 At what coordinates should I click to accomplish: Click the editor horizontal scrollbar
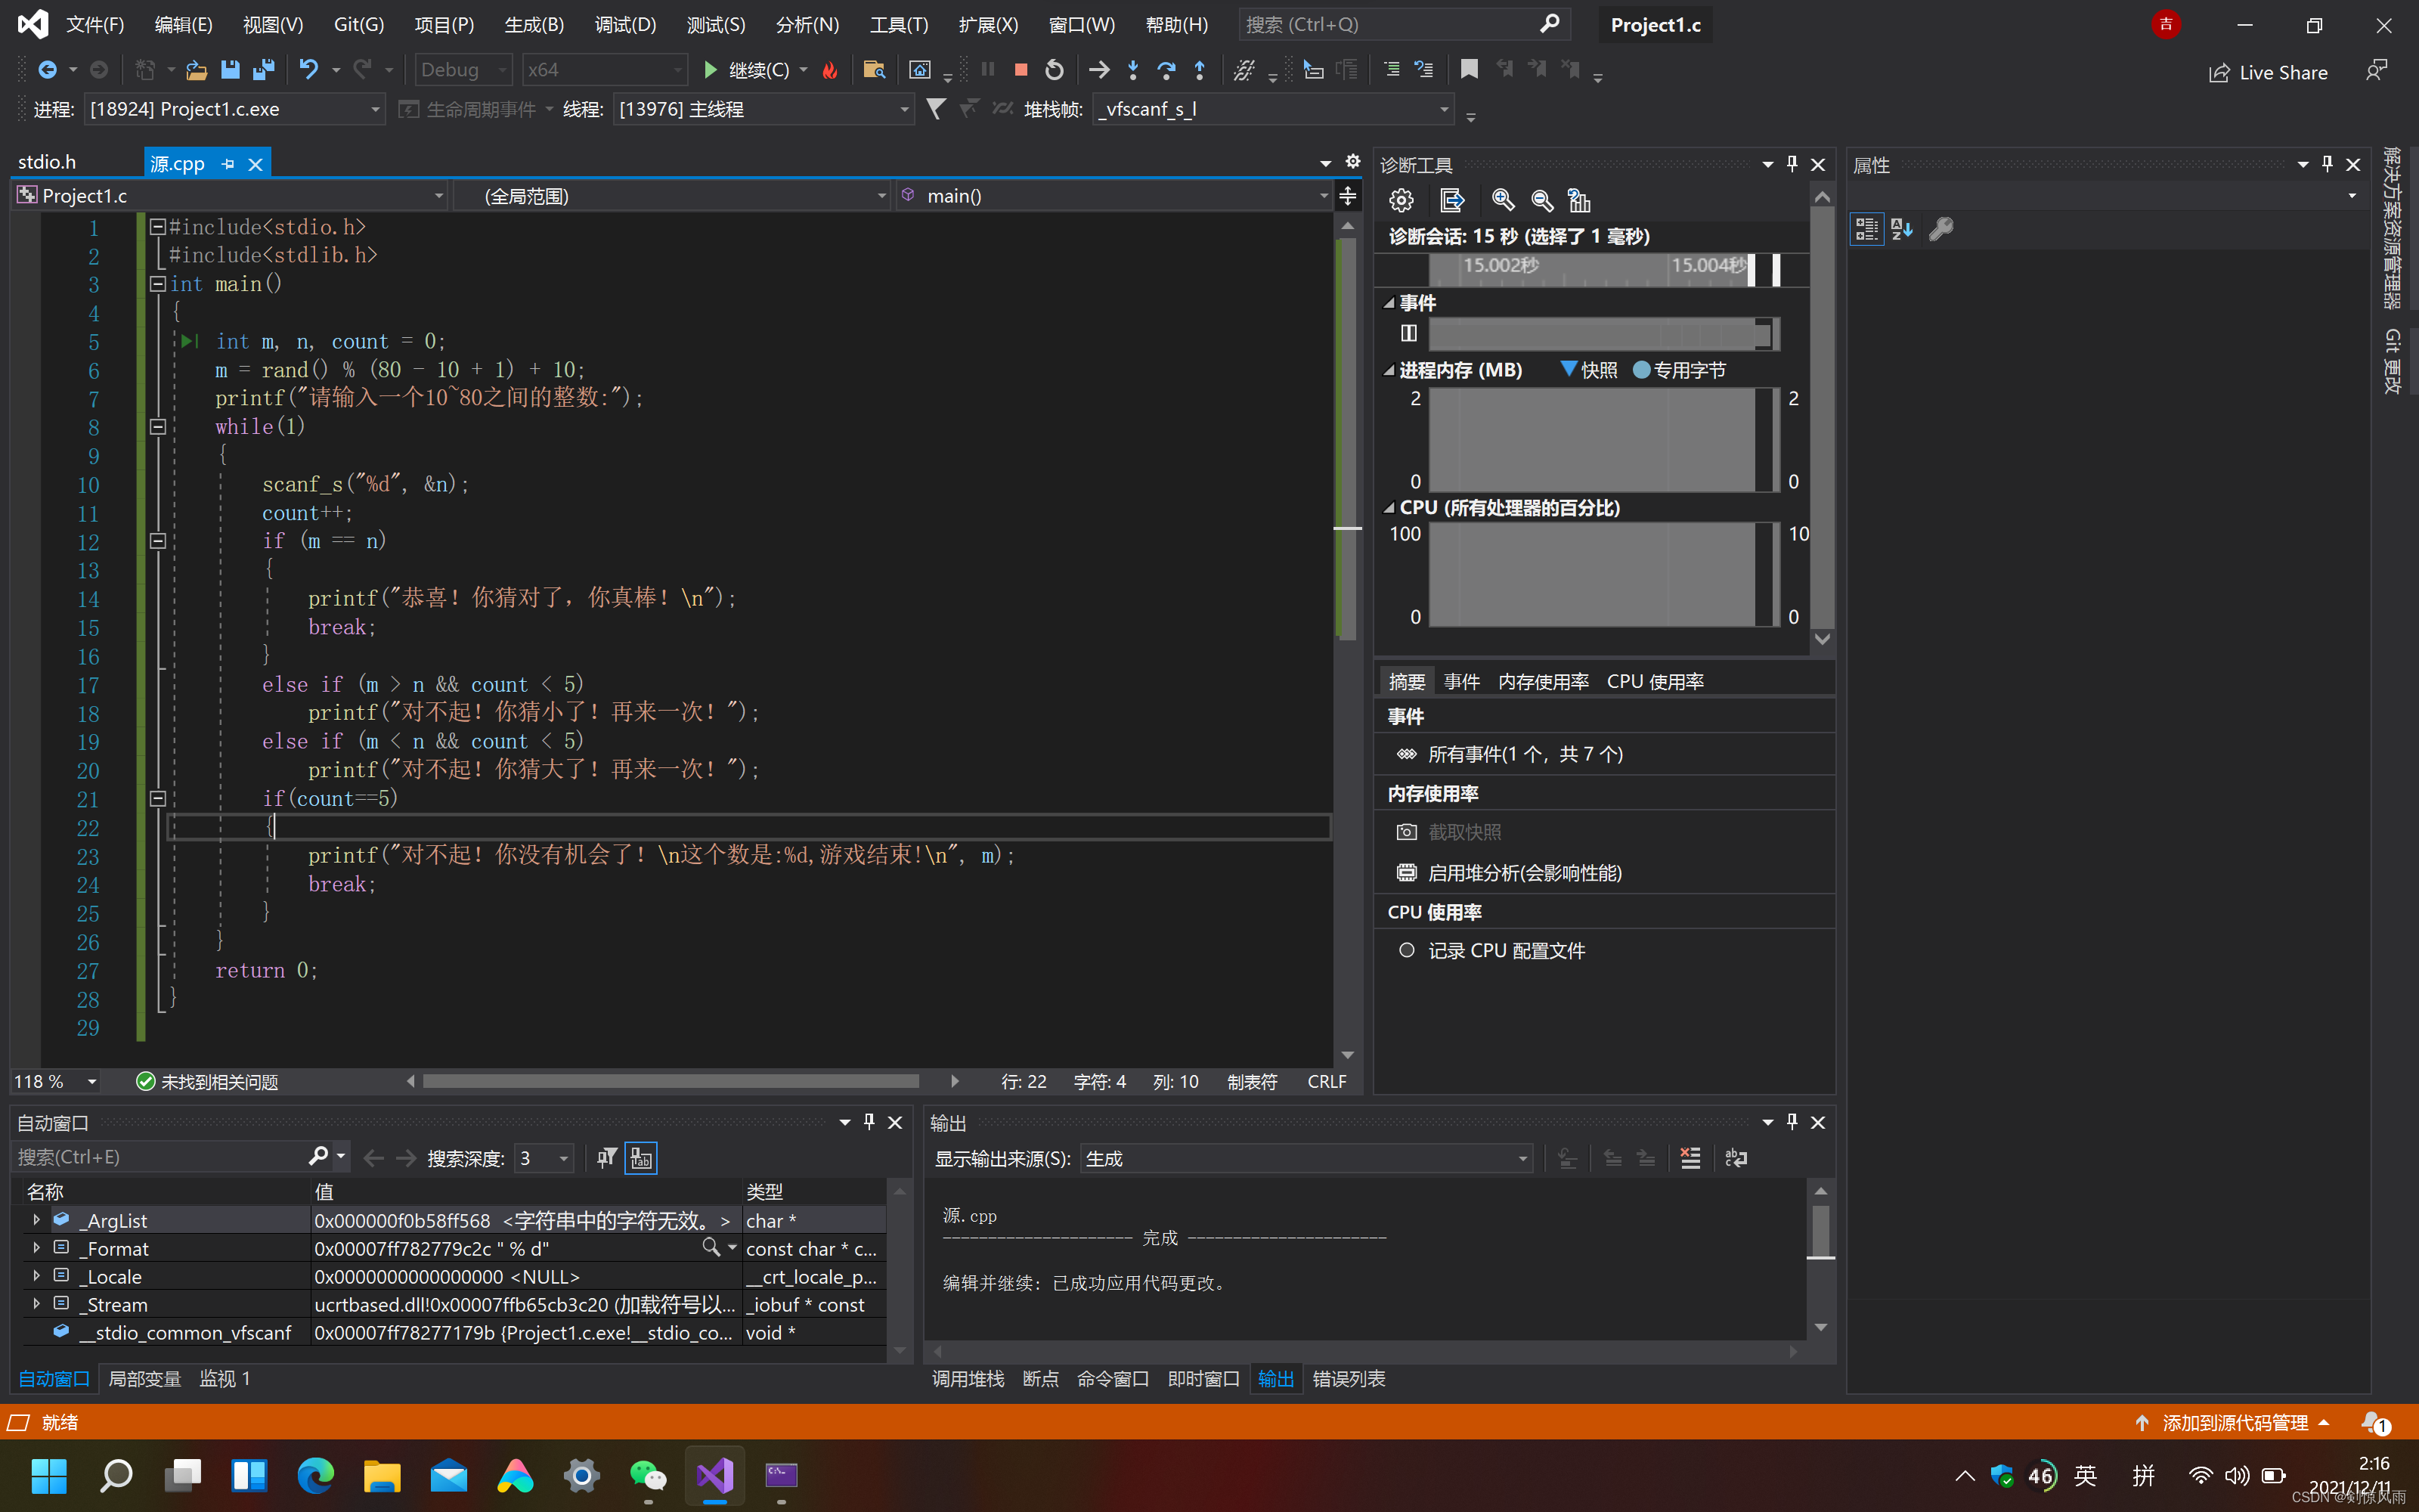click(670, 1081)
